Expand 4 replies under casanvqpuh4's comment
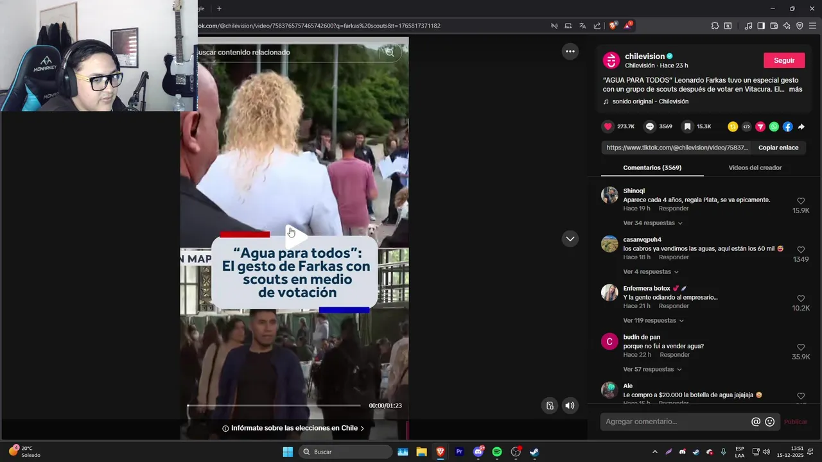This screenshot has width=822, height=462. coord(651,272)
